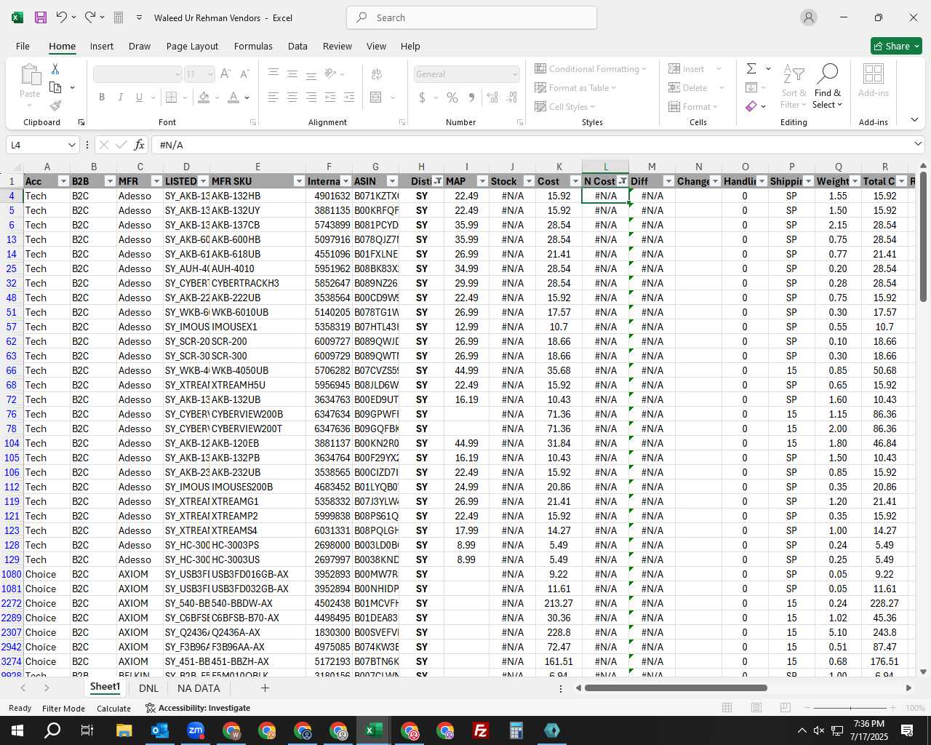
Task: Collapse the ribbon with chevron
Action: [914, 120]
